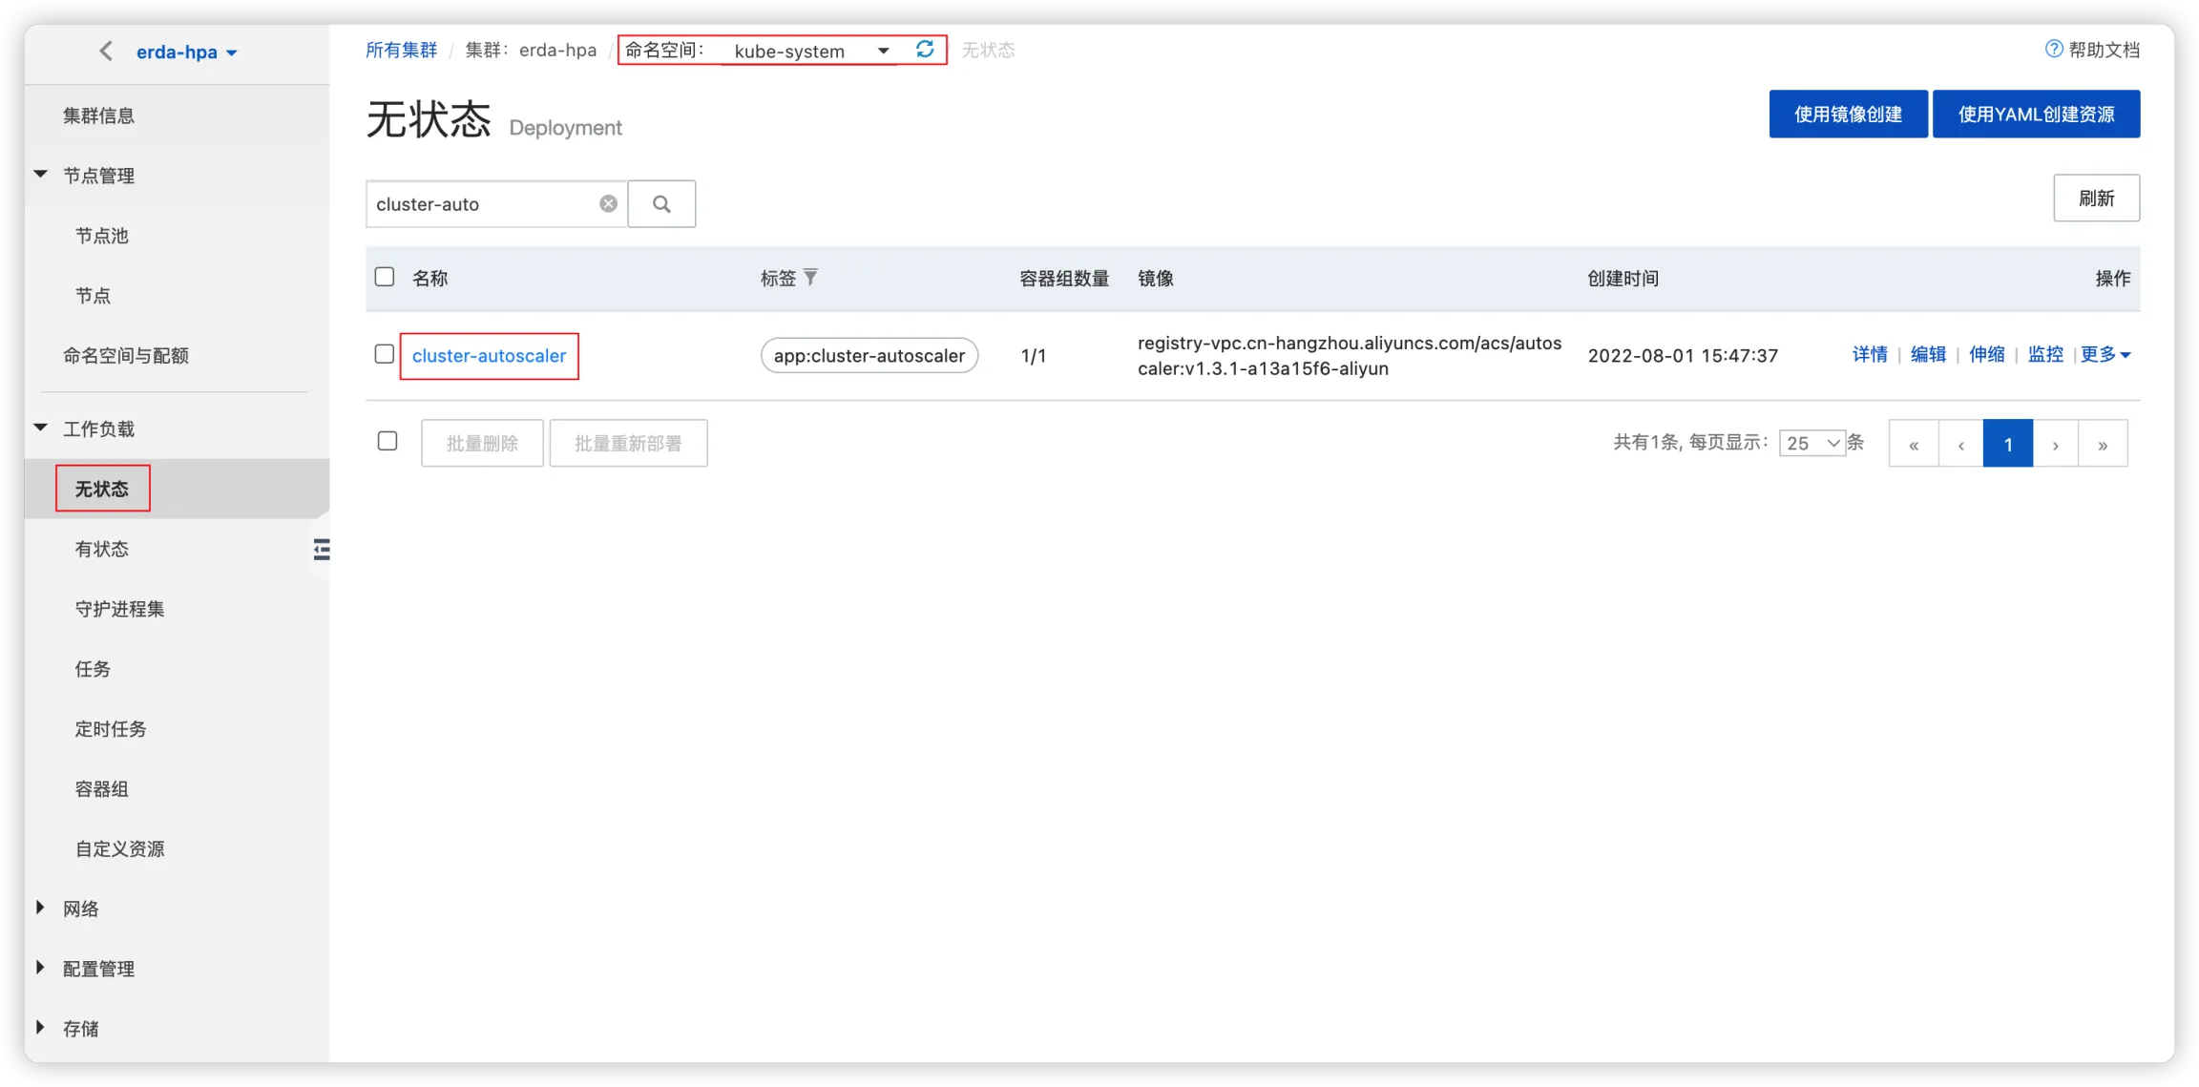Open the label filter funnel icon
This screenshot has height=1087, width=2199.
click(x=810, y=278)
